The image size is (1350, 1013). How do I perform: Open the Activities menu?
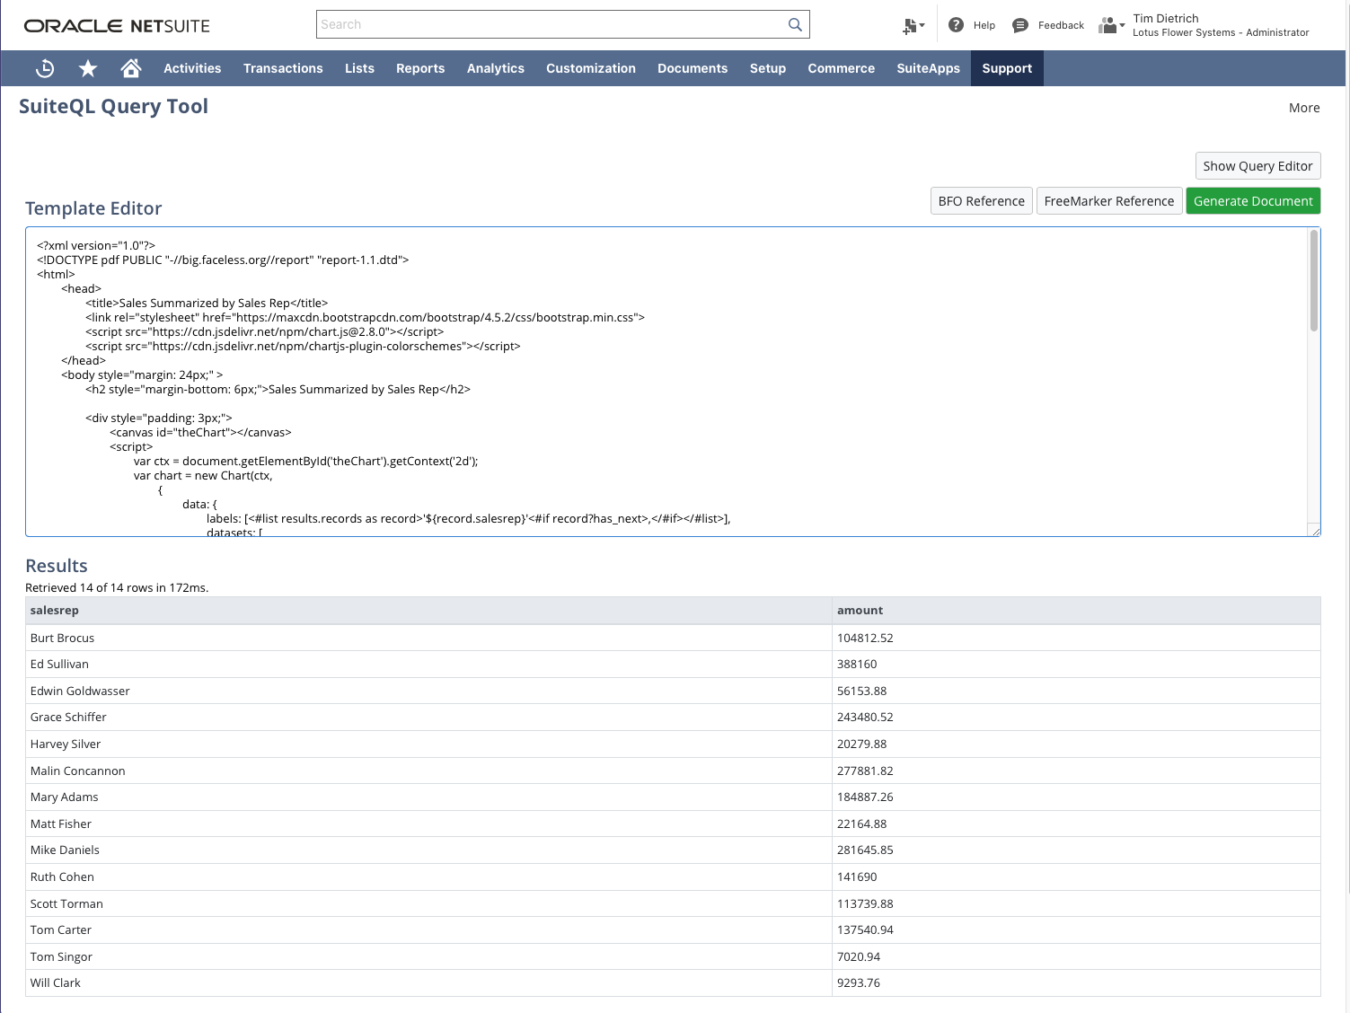[x=192, y=68]
